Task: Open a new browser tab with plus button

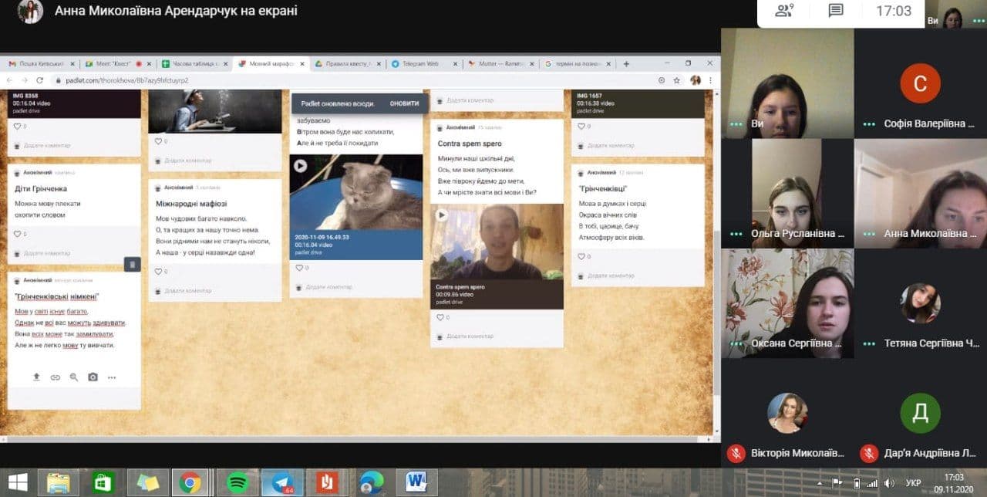Action: [626, 64]
